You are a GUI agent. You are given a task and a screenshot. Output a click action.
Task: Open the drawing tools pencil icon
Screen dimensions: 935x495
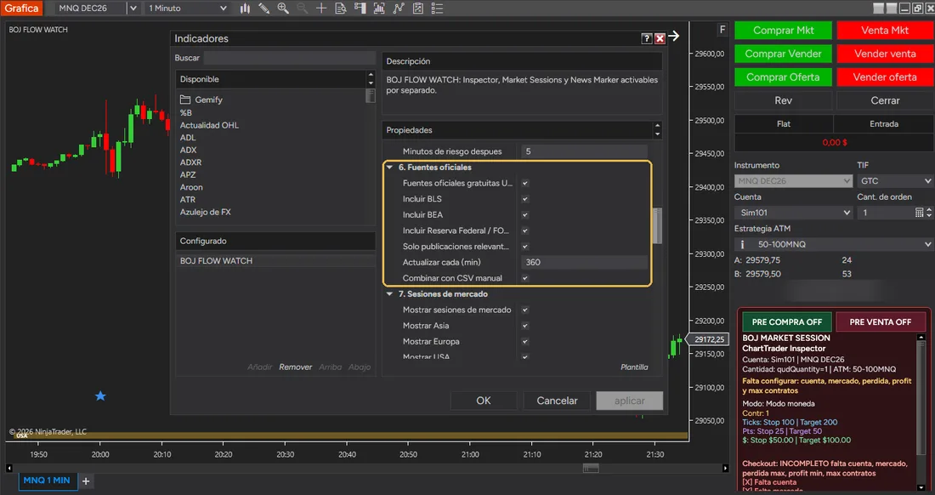(x=264, y=9)
